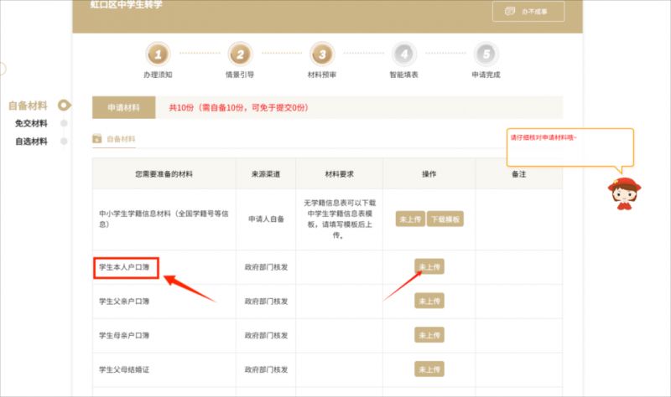Click the 请仔细核对申请材料 tip bubble
The image size is (671, 397).
(x=570, y=148)
